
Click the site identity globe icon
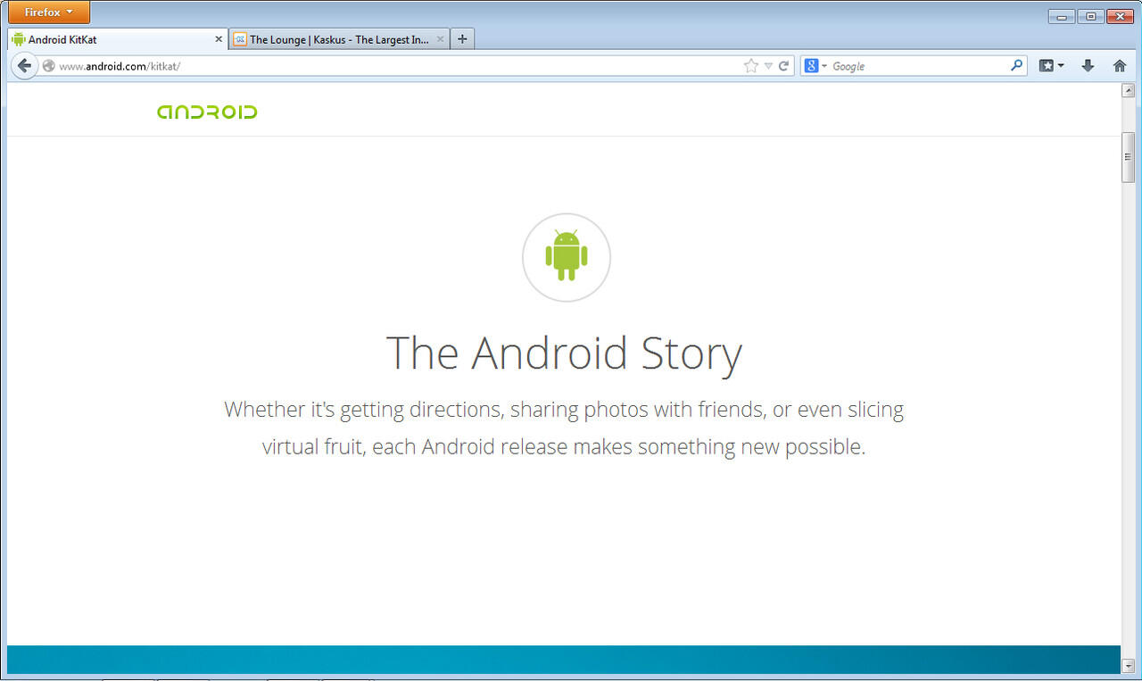48,66
